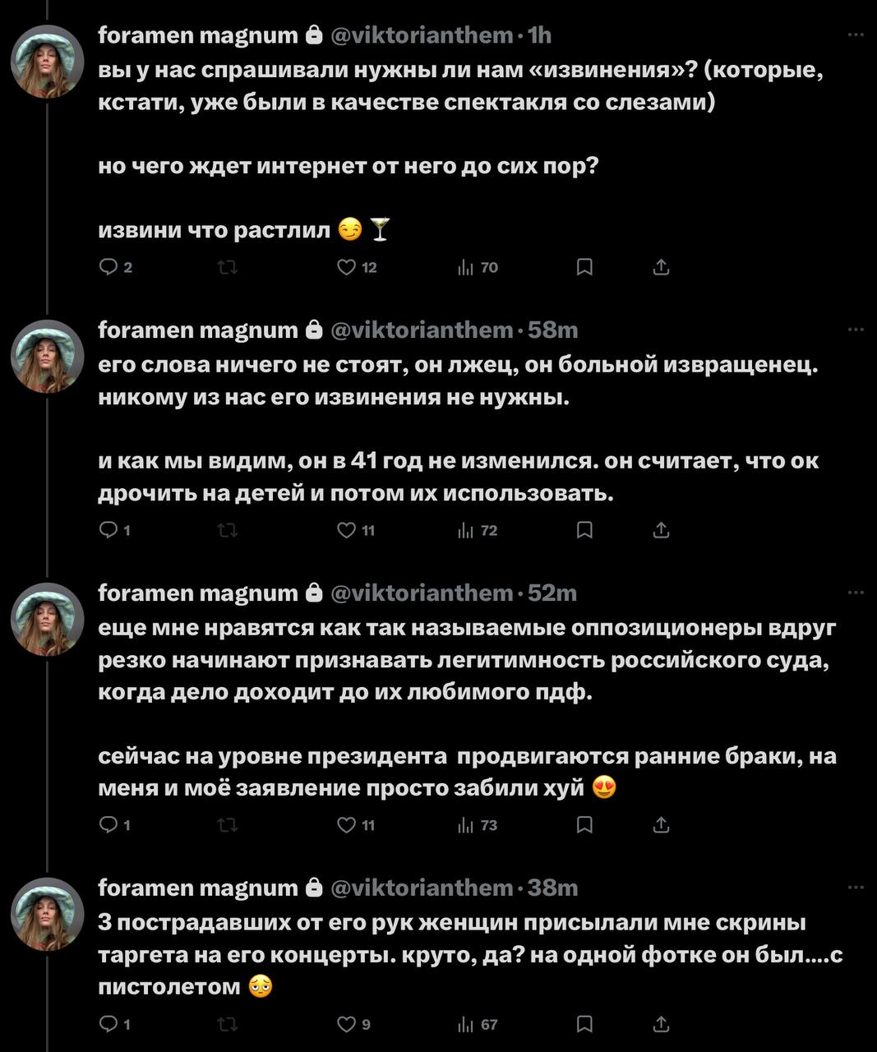Expand more options on the 52m tweet
This screenshot has height=1052, width=877.
(855, 593)
